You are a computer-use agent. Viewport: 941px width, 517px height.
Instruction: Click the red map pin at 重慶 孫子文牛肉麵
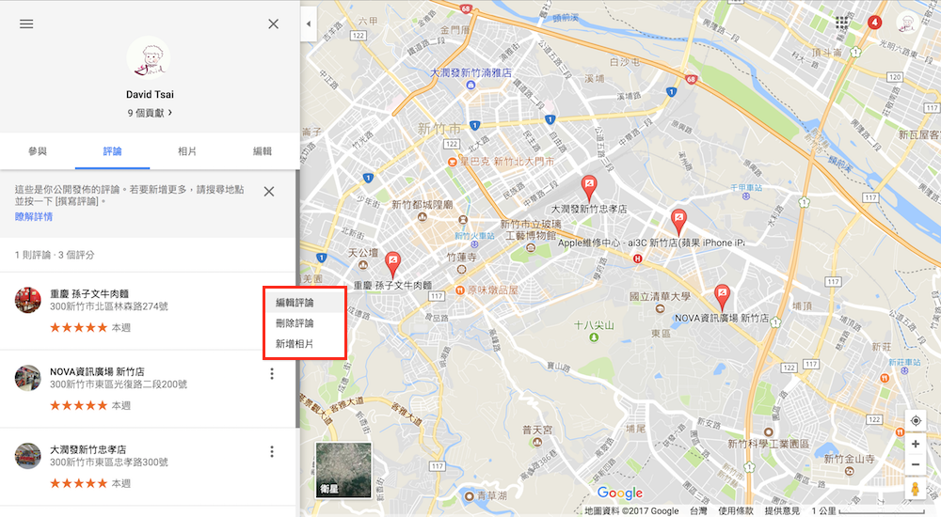[x=392, y=264]
